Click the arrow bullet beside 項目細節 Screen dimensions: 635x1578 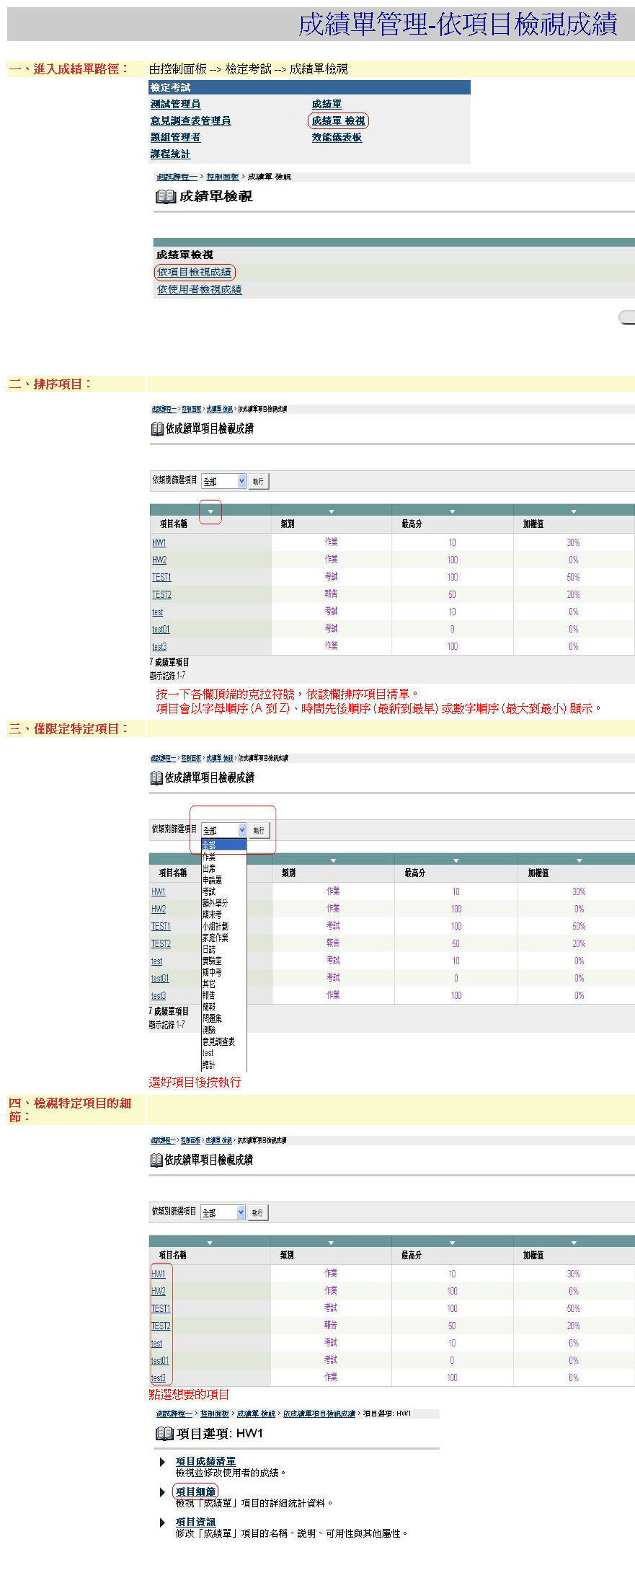(x=162, y=1491)
